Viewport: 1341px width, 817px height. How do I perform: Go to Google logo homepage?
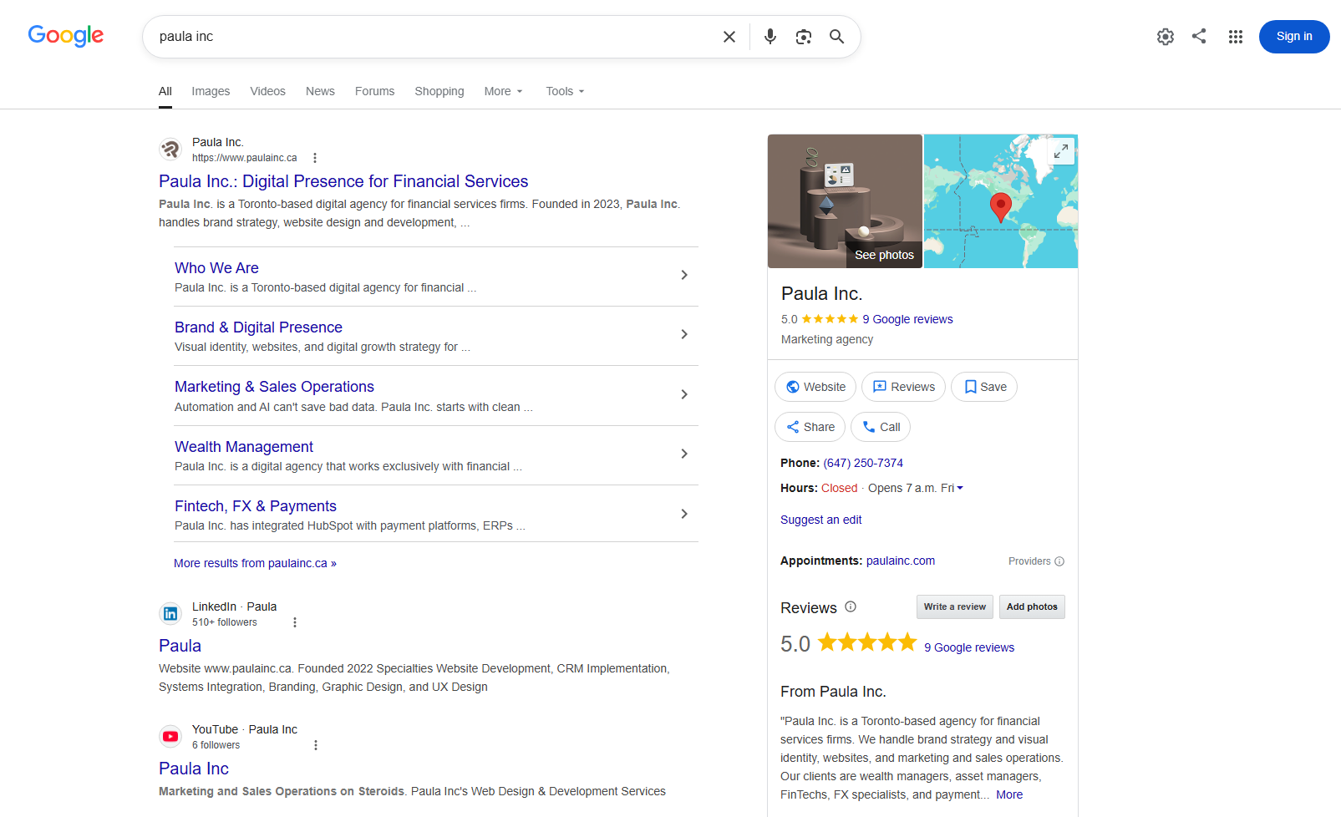click(66, 36)
